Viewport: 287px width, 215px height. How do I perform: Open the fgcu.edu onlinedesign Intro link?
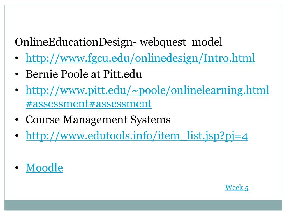click(x=140, y=58)
